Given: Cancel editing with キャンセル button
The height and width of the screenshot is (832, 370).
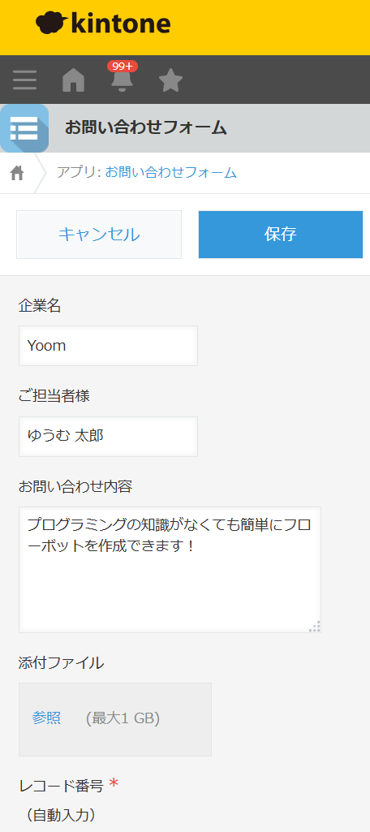Looking at the screenshot, I should click(x=99, y=235).
